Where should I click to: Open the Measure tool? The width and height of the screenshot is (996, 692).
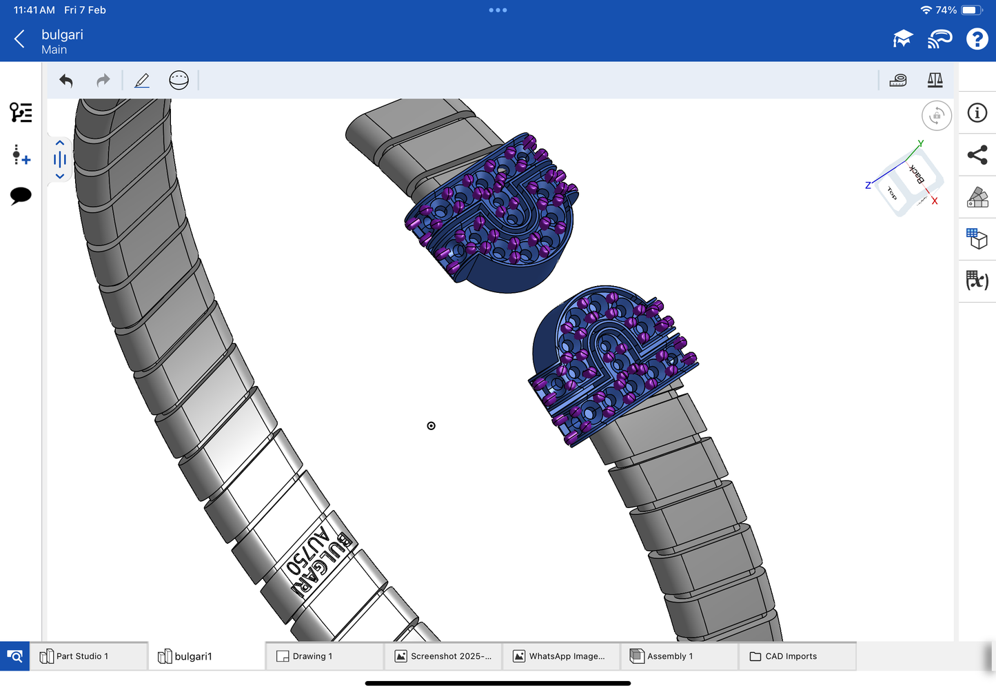coord(898,81)
